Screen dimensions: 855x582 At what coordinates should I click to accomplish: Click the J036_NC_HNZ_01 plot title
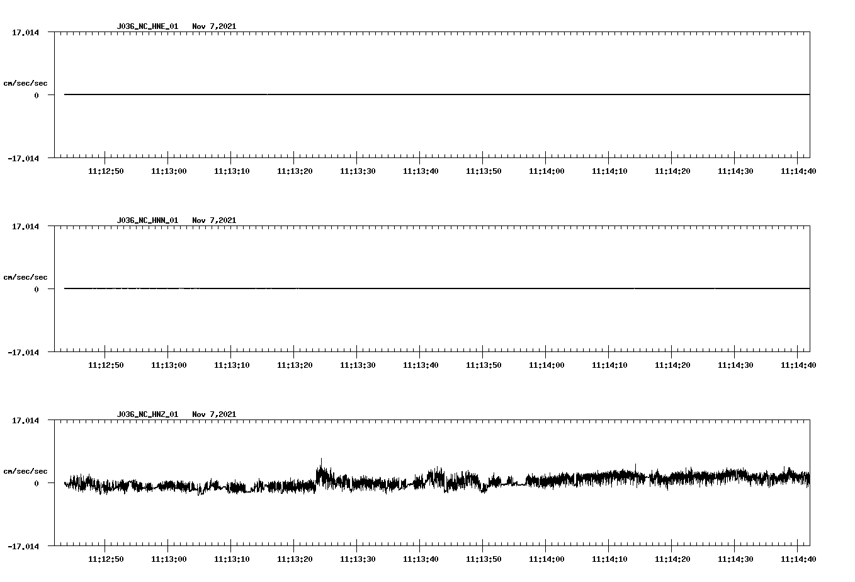[147, 414]
